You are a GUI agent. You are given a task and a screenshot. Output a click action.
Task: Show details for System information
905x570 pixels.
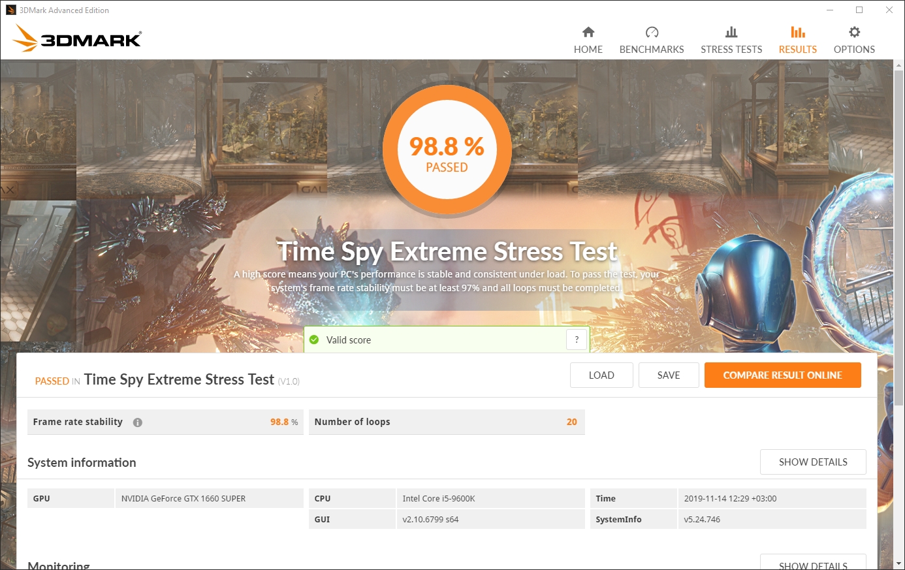813,462
